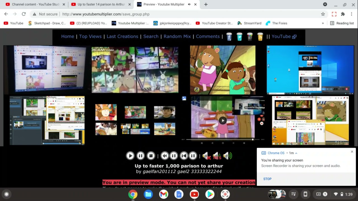
Task: Open the YouTube app on the shelf
Action: coord(194,194)
